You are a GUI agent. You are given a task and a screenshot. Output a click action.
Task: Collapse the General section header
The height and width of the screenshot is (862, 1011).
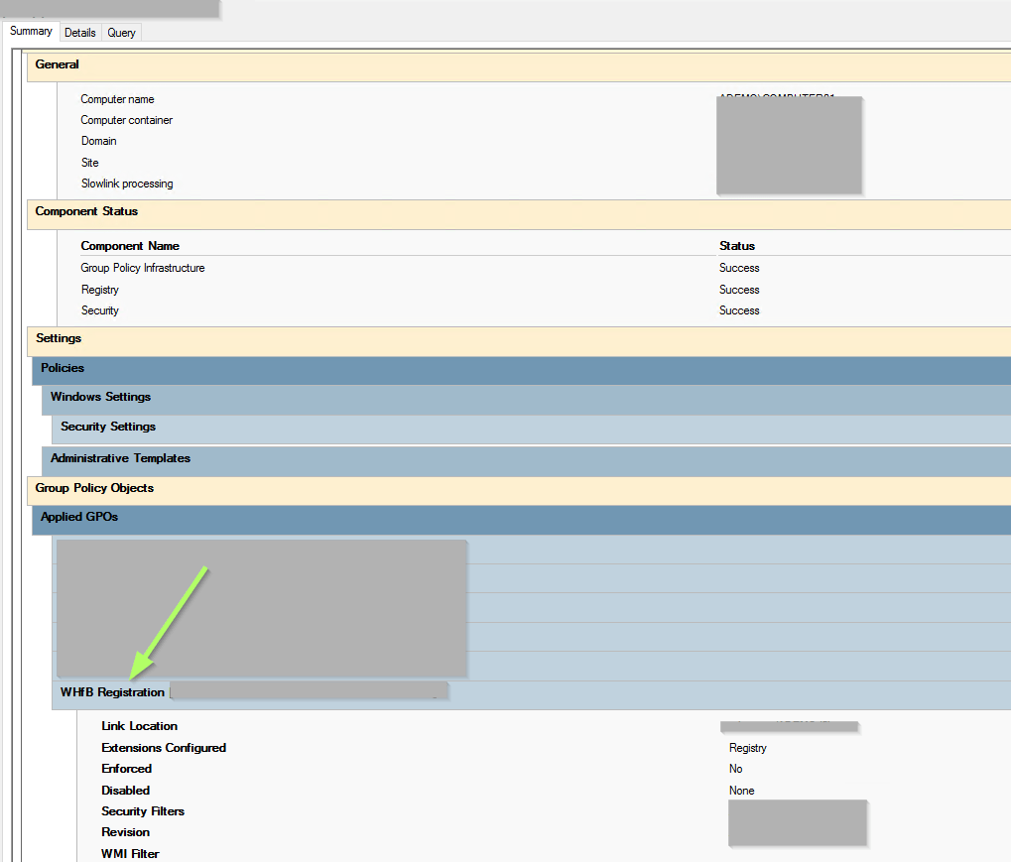click(x=58, y=64)
